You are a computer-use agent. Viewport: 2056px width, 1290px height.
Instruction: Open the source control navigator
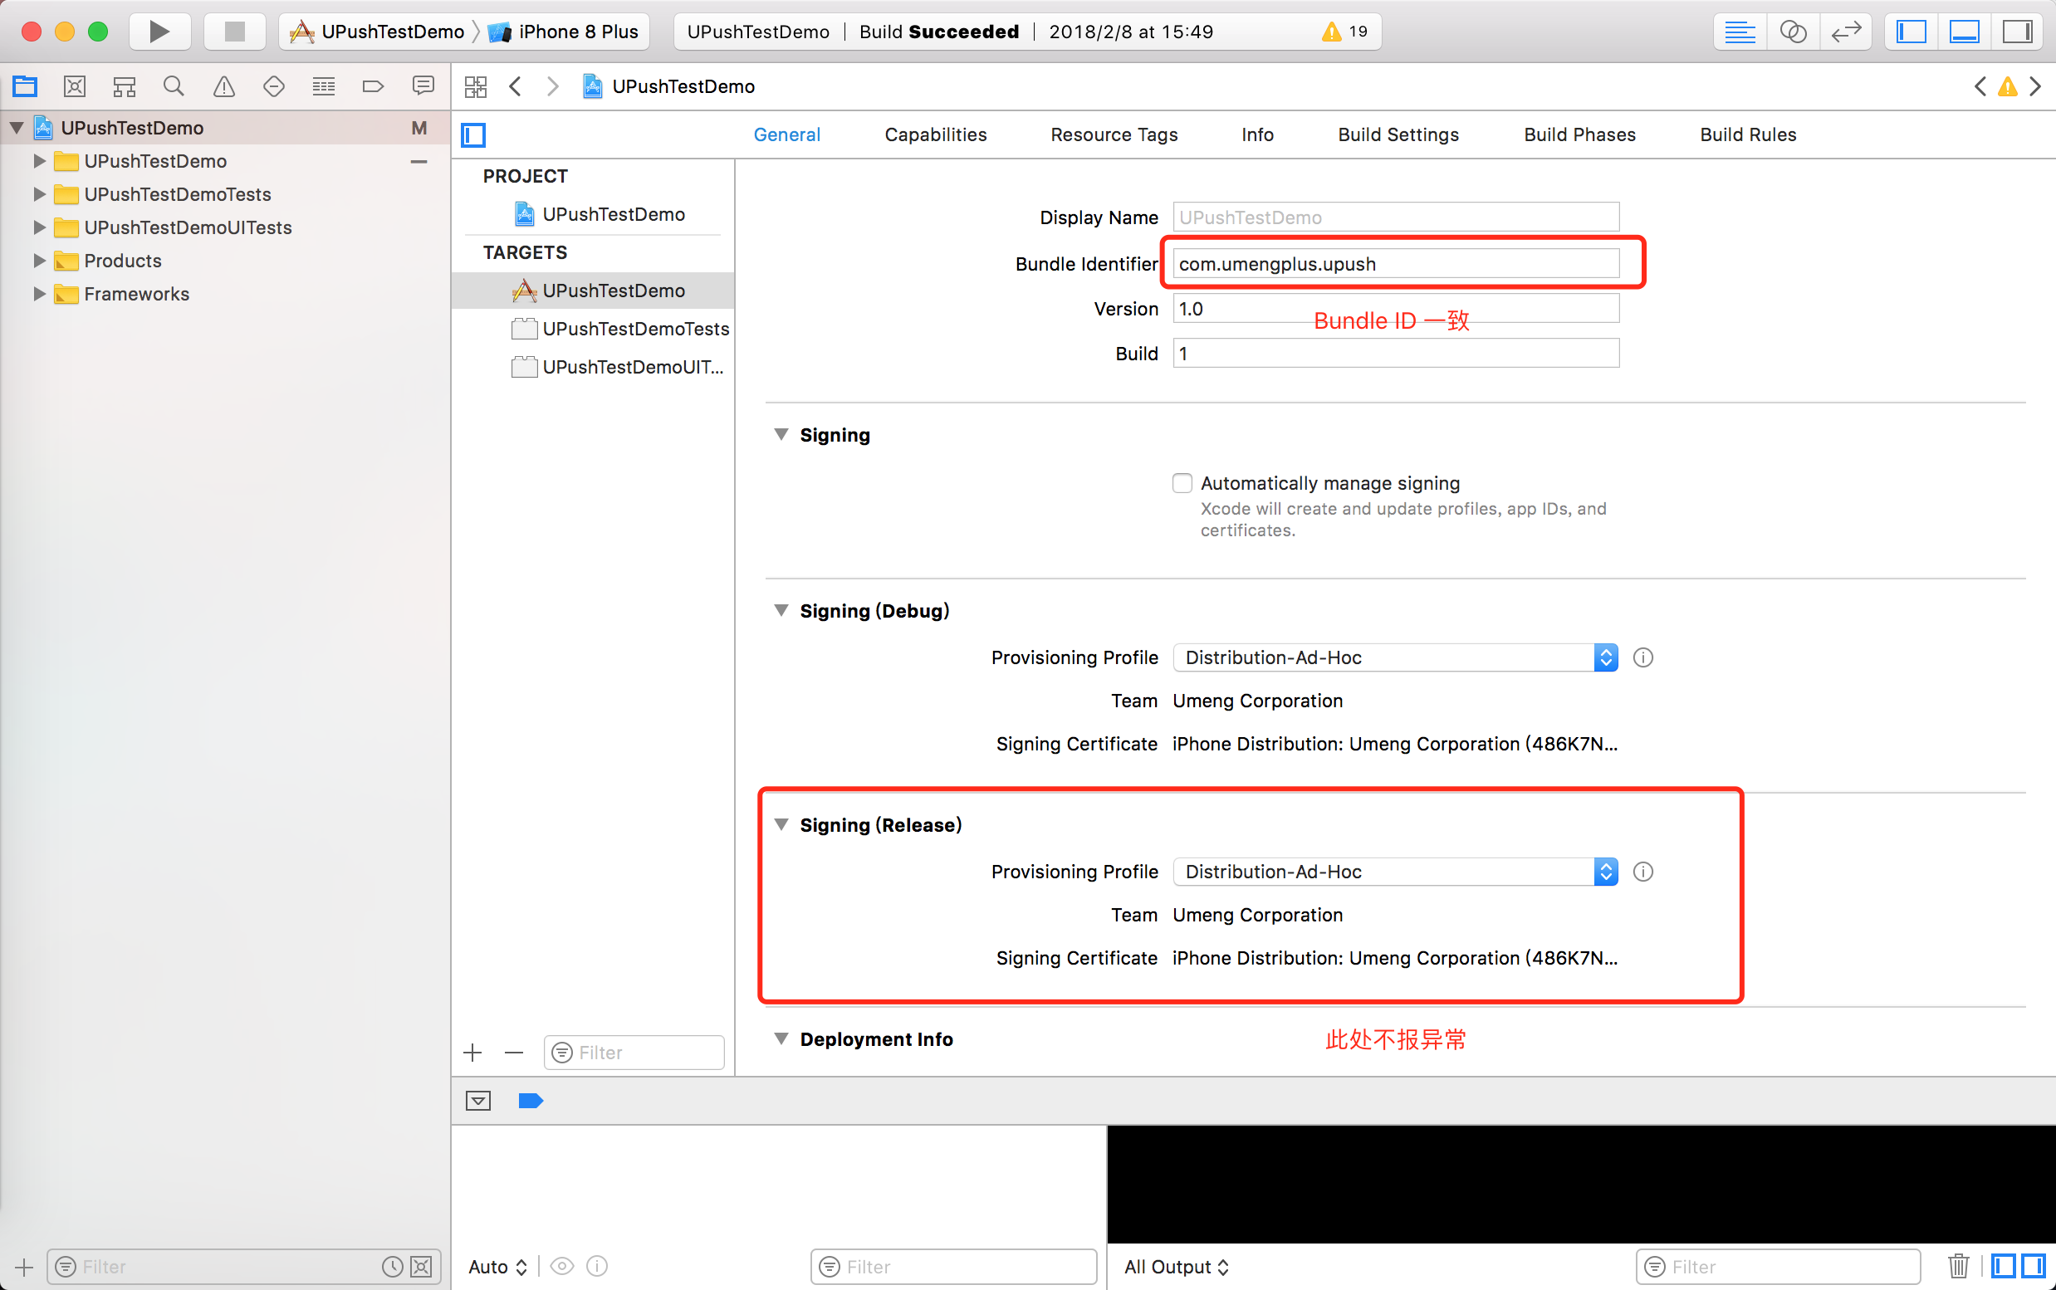pos(74,86)
